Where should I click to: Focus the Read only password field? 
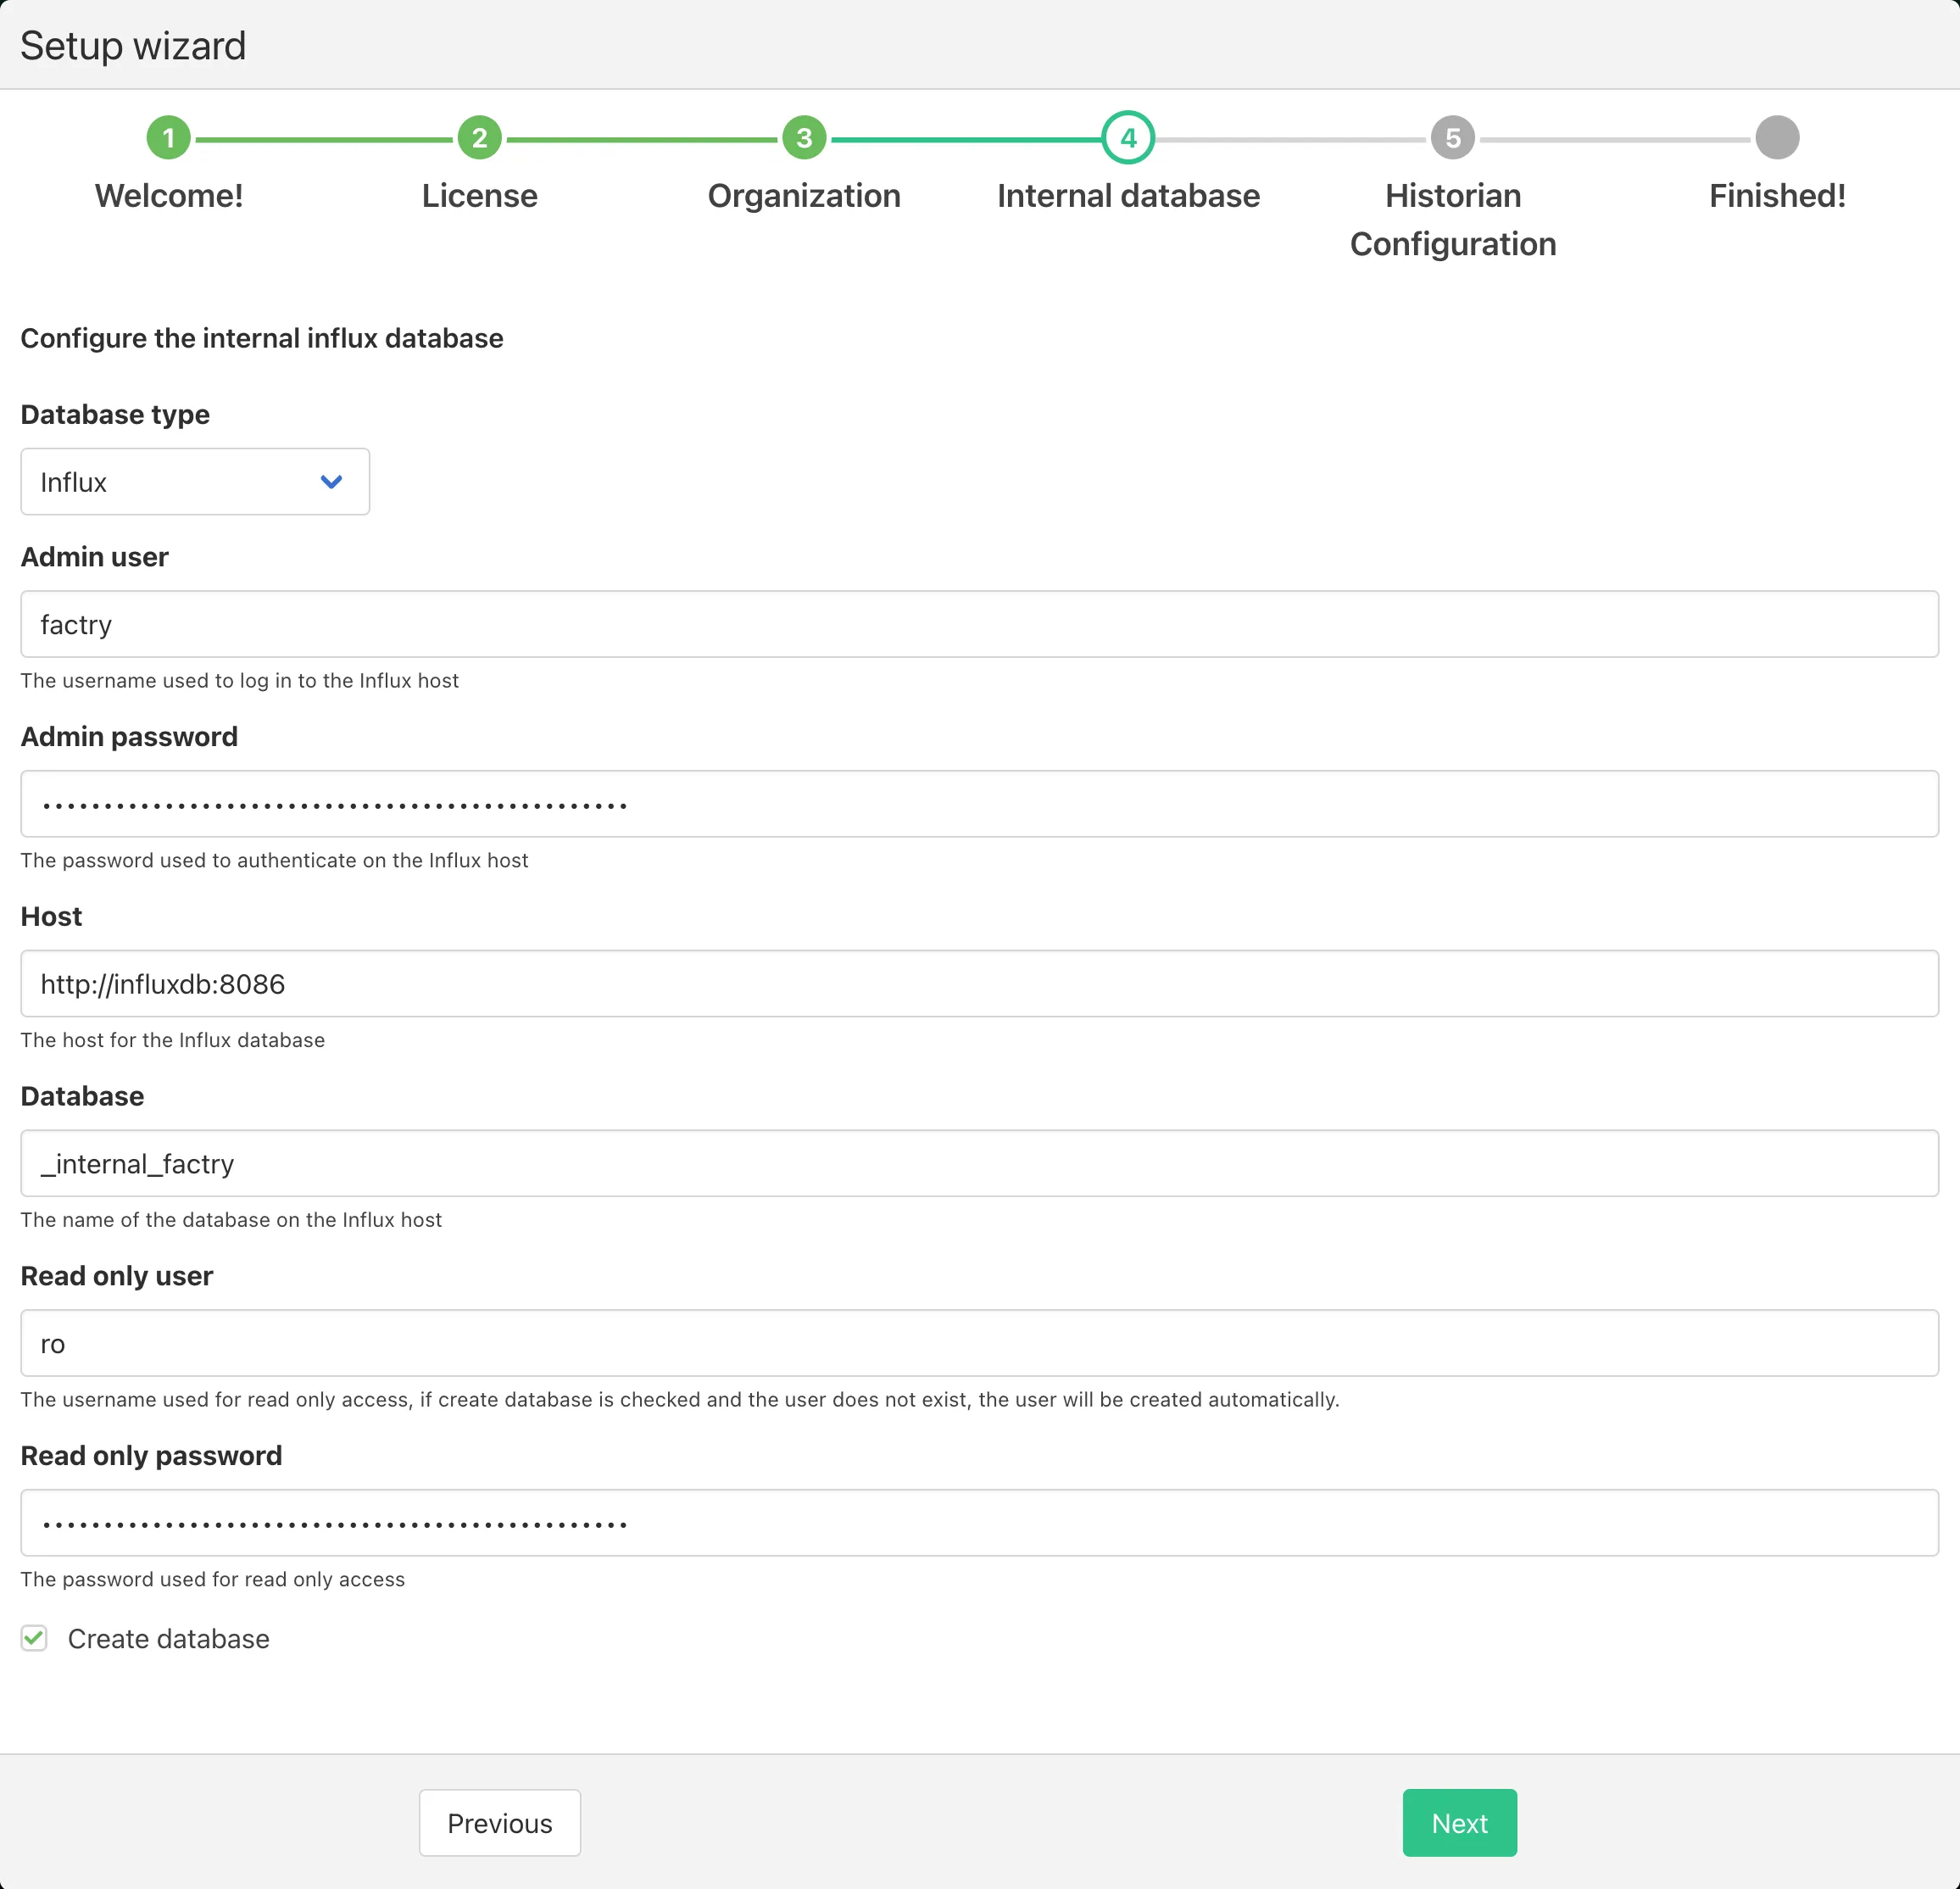click(980, 1523)
